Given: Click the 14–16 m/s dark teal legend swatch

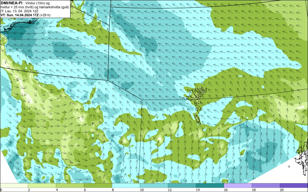Looking at the screenshot, I should click(210, 186).
